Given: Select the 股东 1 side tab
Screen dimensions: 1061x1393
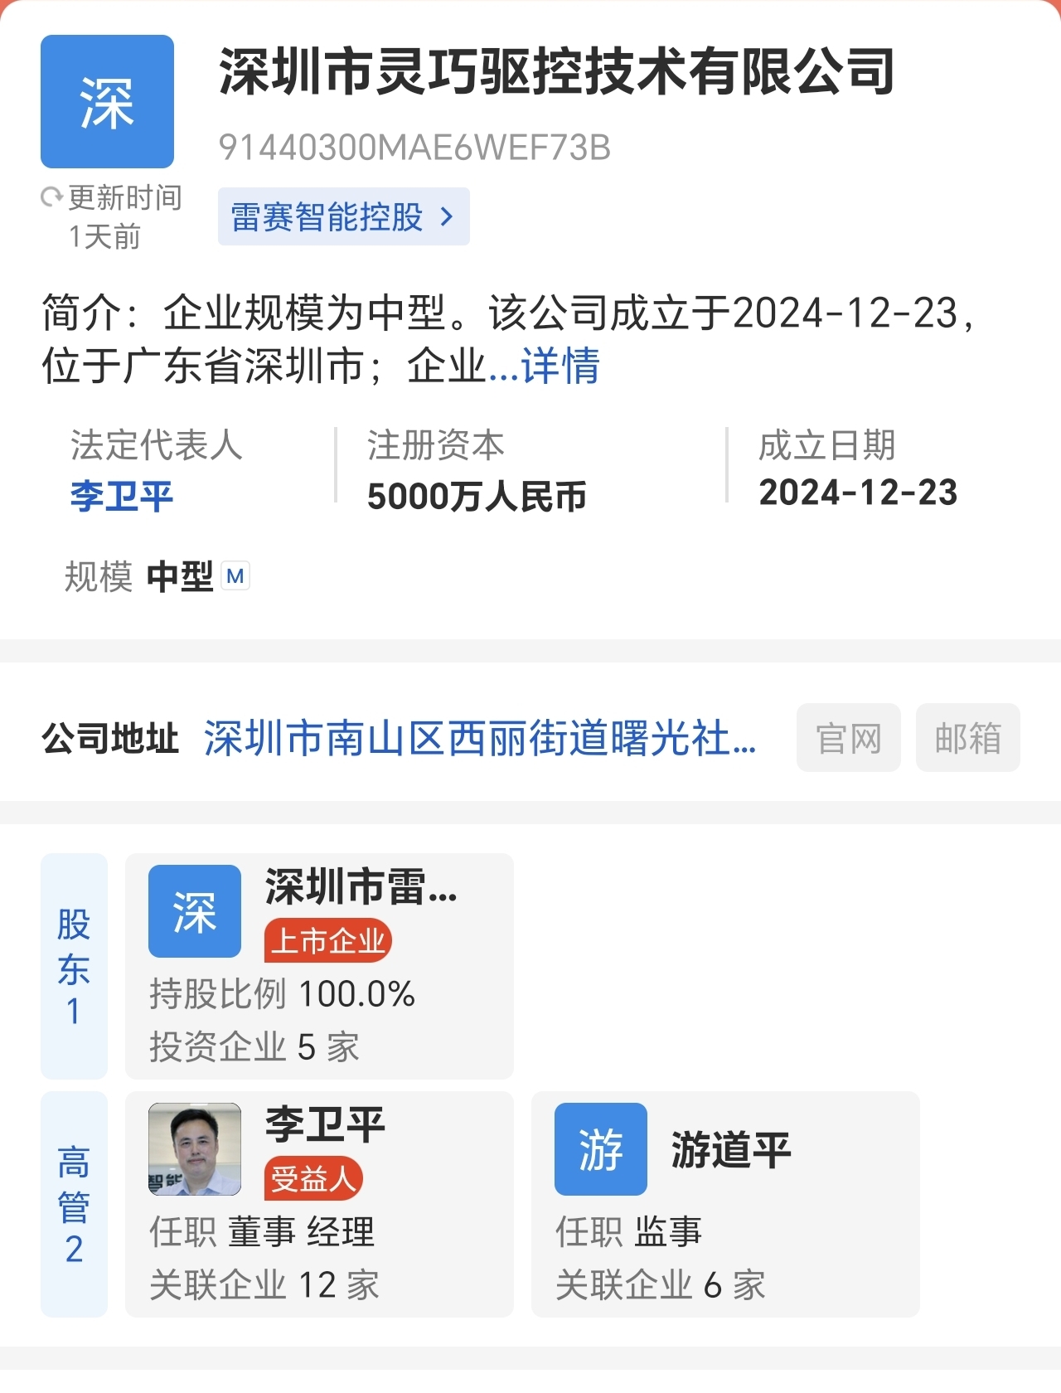Looking at the screenshot, I should pyautogui.click(x=74, y=966).
